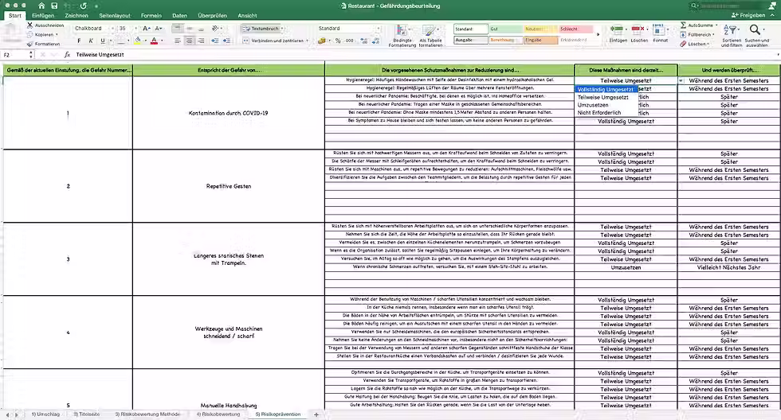781x420 pixels.
Task: Apply the Schlecht cell style
Action: tap(575, 29)
